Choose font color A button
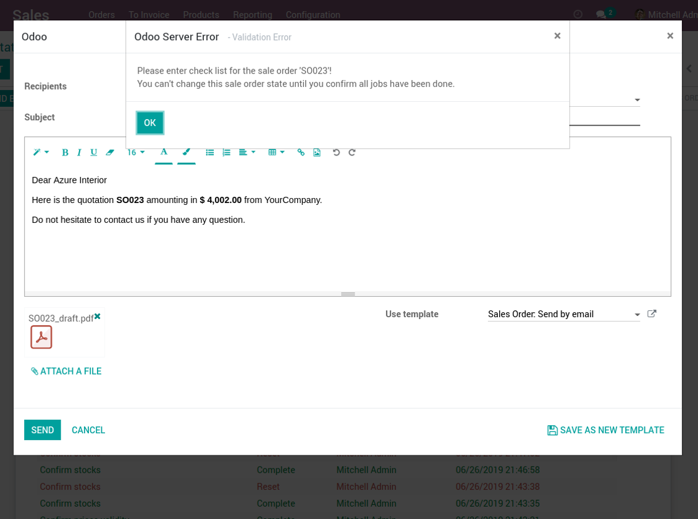 164,152
